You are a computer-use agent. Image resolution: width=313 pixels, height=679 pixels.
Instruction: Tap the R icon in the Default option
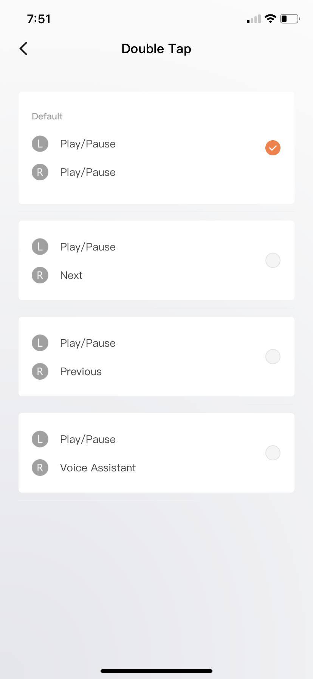tap(40, 172)
